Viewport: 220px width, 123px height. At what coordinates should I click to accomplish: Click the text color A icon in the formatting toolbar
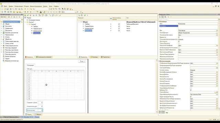pyautogui.click(x=41, y=12)
